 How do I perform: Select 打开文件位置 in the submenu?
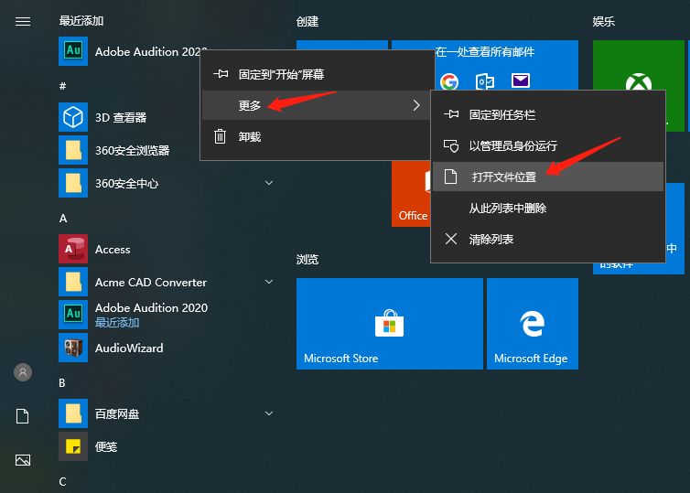[x=548, y=177]
